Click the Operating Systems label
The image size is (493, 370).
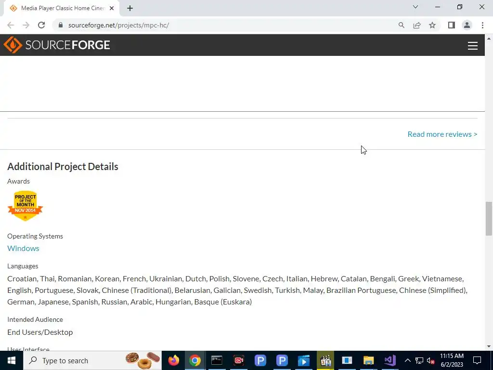tap(35, 236)
